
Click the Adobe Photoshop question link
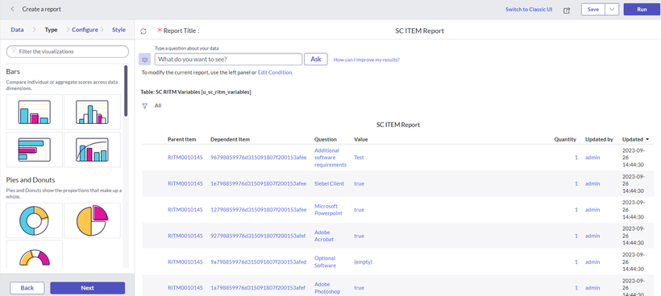(327, 288)
